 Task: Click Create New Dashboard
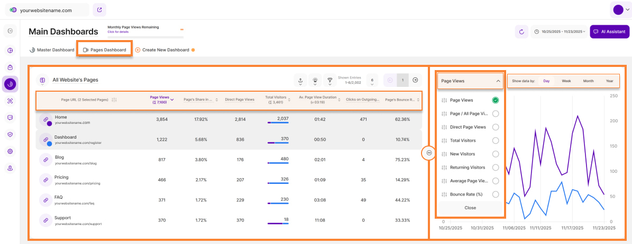pos(165,50)
